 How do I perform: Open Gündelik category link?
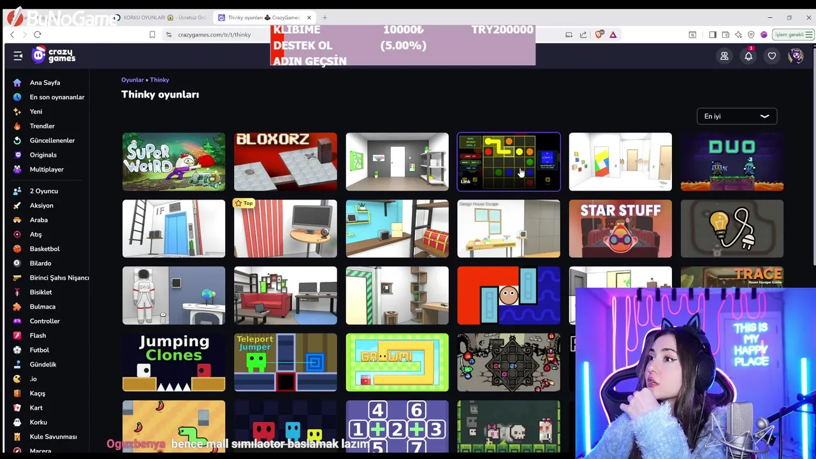43,365
